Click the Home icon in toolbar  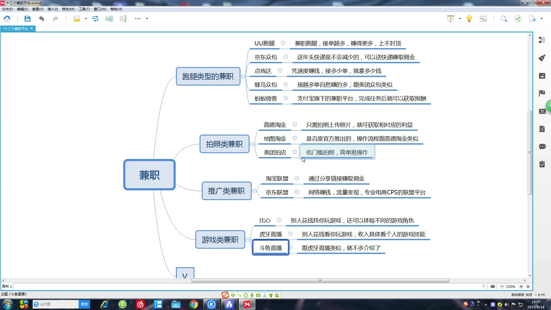pyautogui.click(x=7, y=19)
